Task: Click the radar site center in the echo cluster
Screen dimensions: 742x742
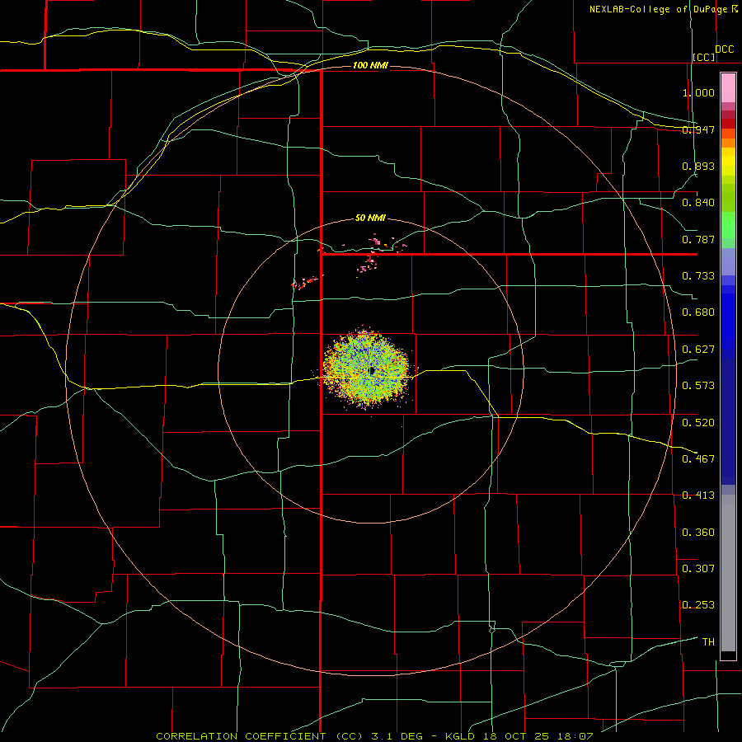Action: coord(372,370)
